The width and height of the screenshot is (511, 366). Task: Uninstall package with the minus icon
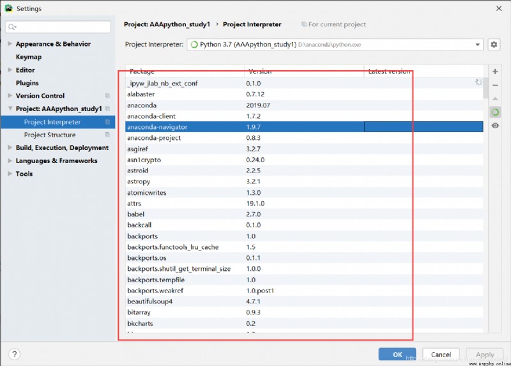[x=495, y=85]
